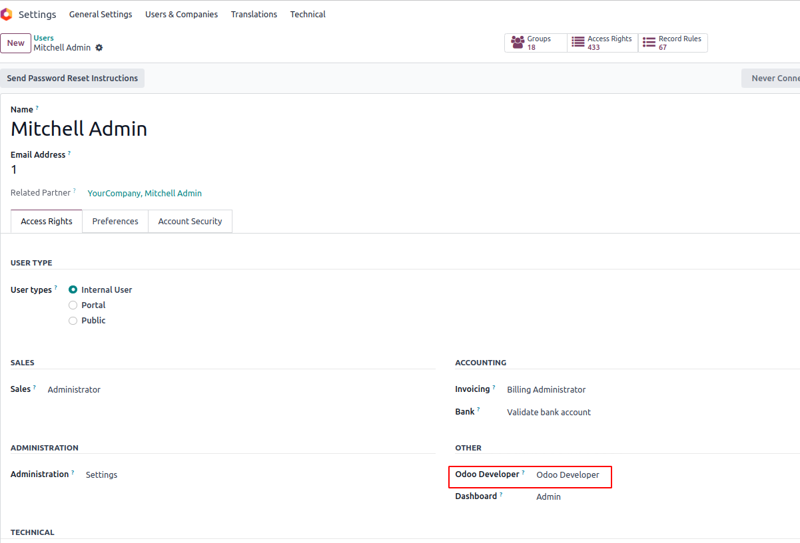Open the Users & Companies menu

(181, 15)
